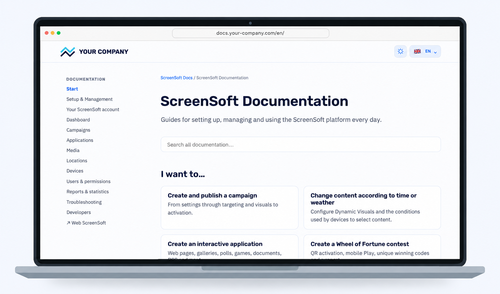Go to the Devices section
Image resolution: width=500 pixels, height=294 pixels.
tap(75, 171)
